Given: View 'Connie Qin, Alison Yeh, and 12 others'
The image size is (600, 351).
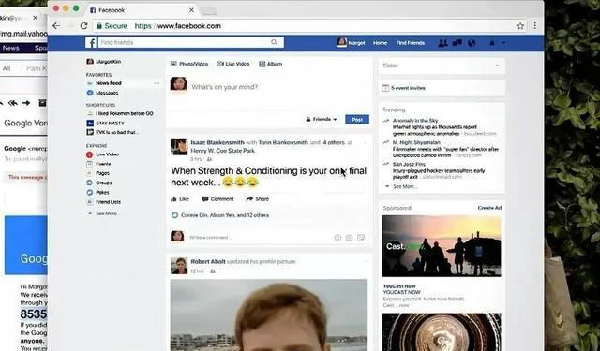Looking at the screenshot, I should [x=225, y=215].
